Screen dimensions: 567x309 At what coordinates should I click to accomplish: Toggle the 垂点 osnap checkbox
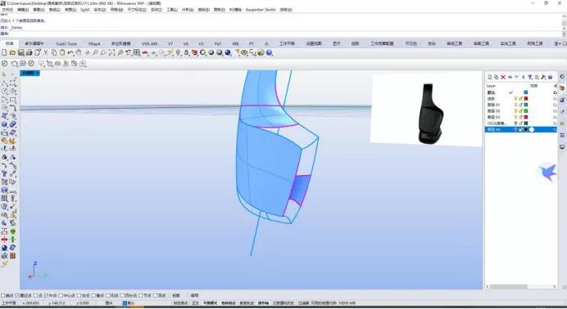click(x=93, y=296)
